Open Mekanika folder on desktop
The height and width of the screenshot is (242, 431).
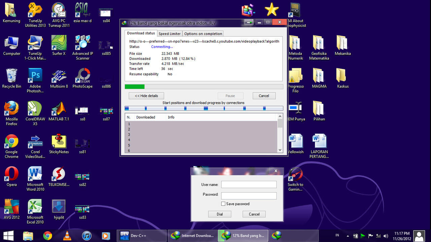coord(342,46)
